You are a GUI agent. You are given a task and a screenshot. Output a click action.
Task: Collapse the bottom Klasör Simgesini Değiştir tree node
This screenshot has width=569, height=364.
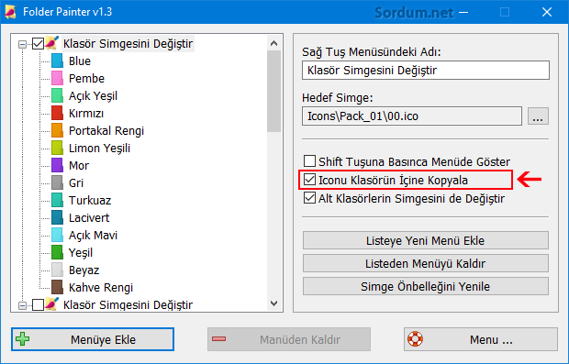(x=23, y=305)
